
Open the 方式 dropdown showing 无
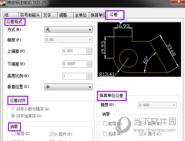point(69,30)
